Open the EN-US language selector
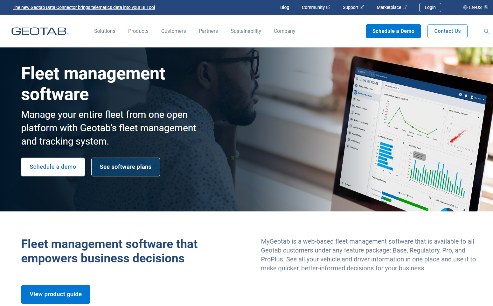493x306 pixels. point(476,7)
